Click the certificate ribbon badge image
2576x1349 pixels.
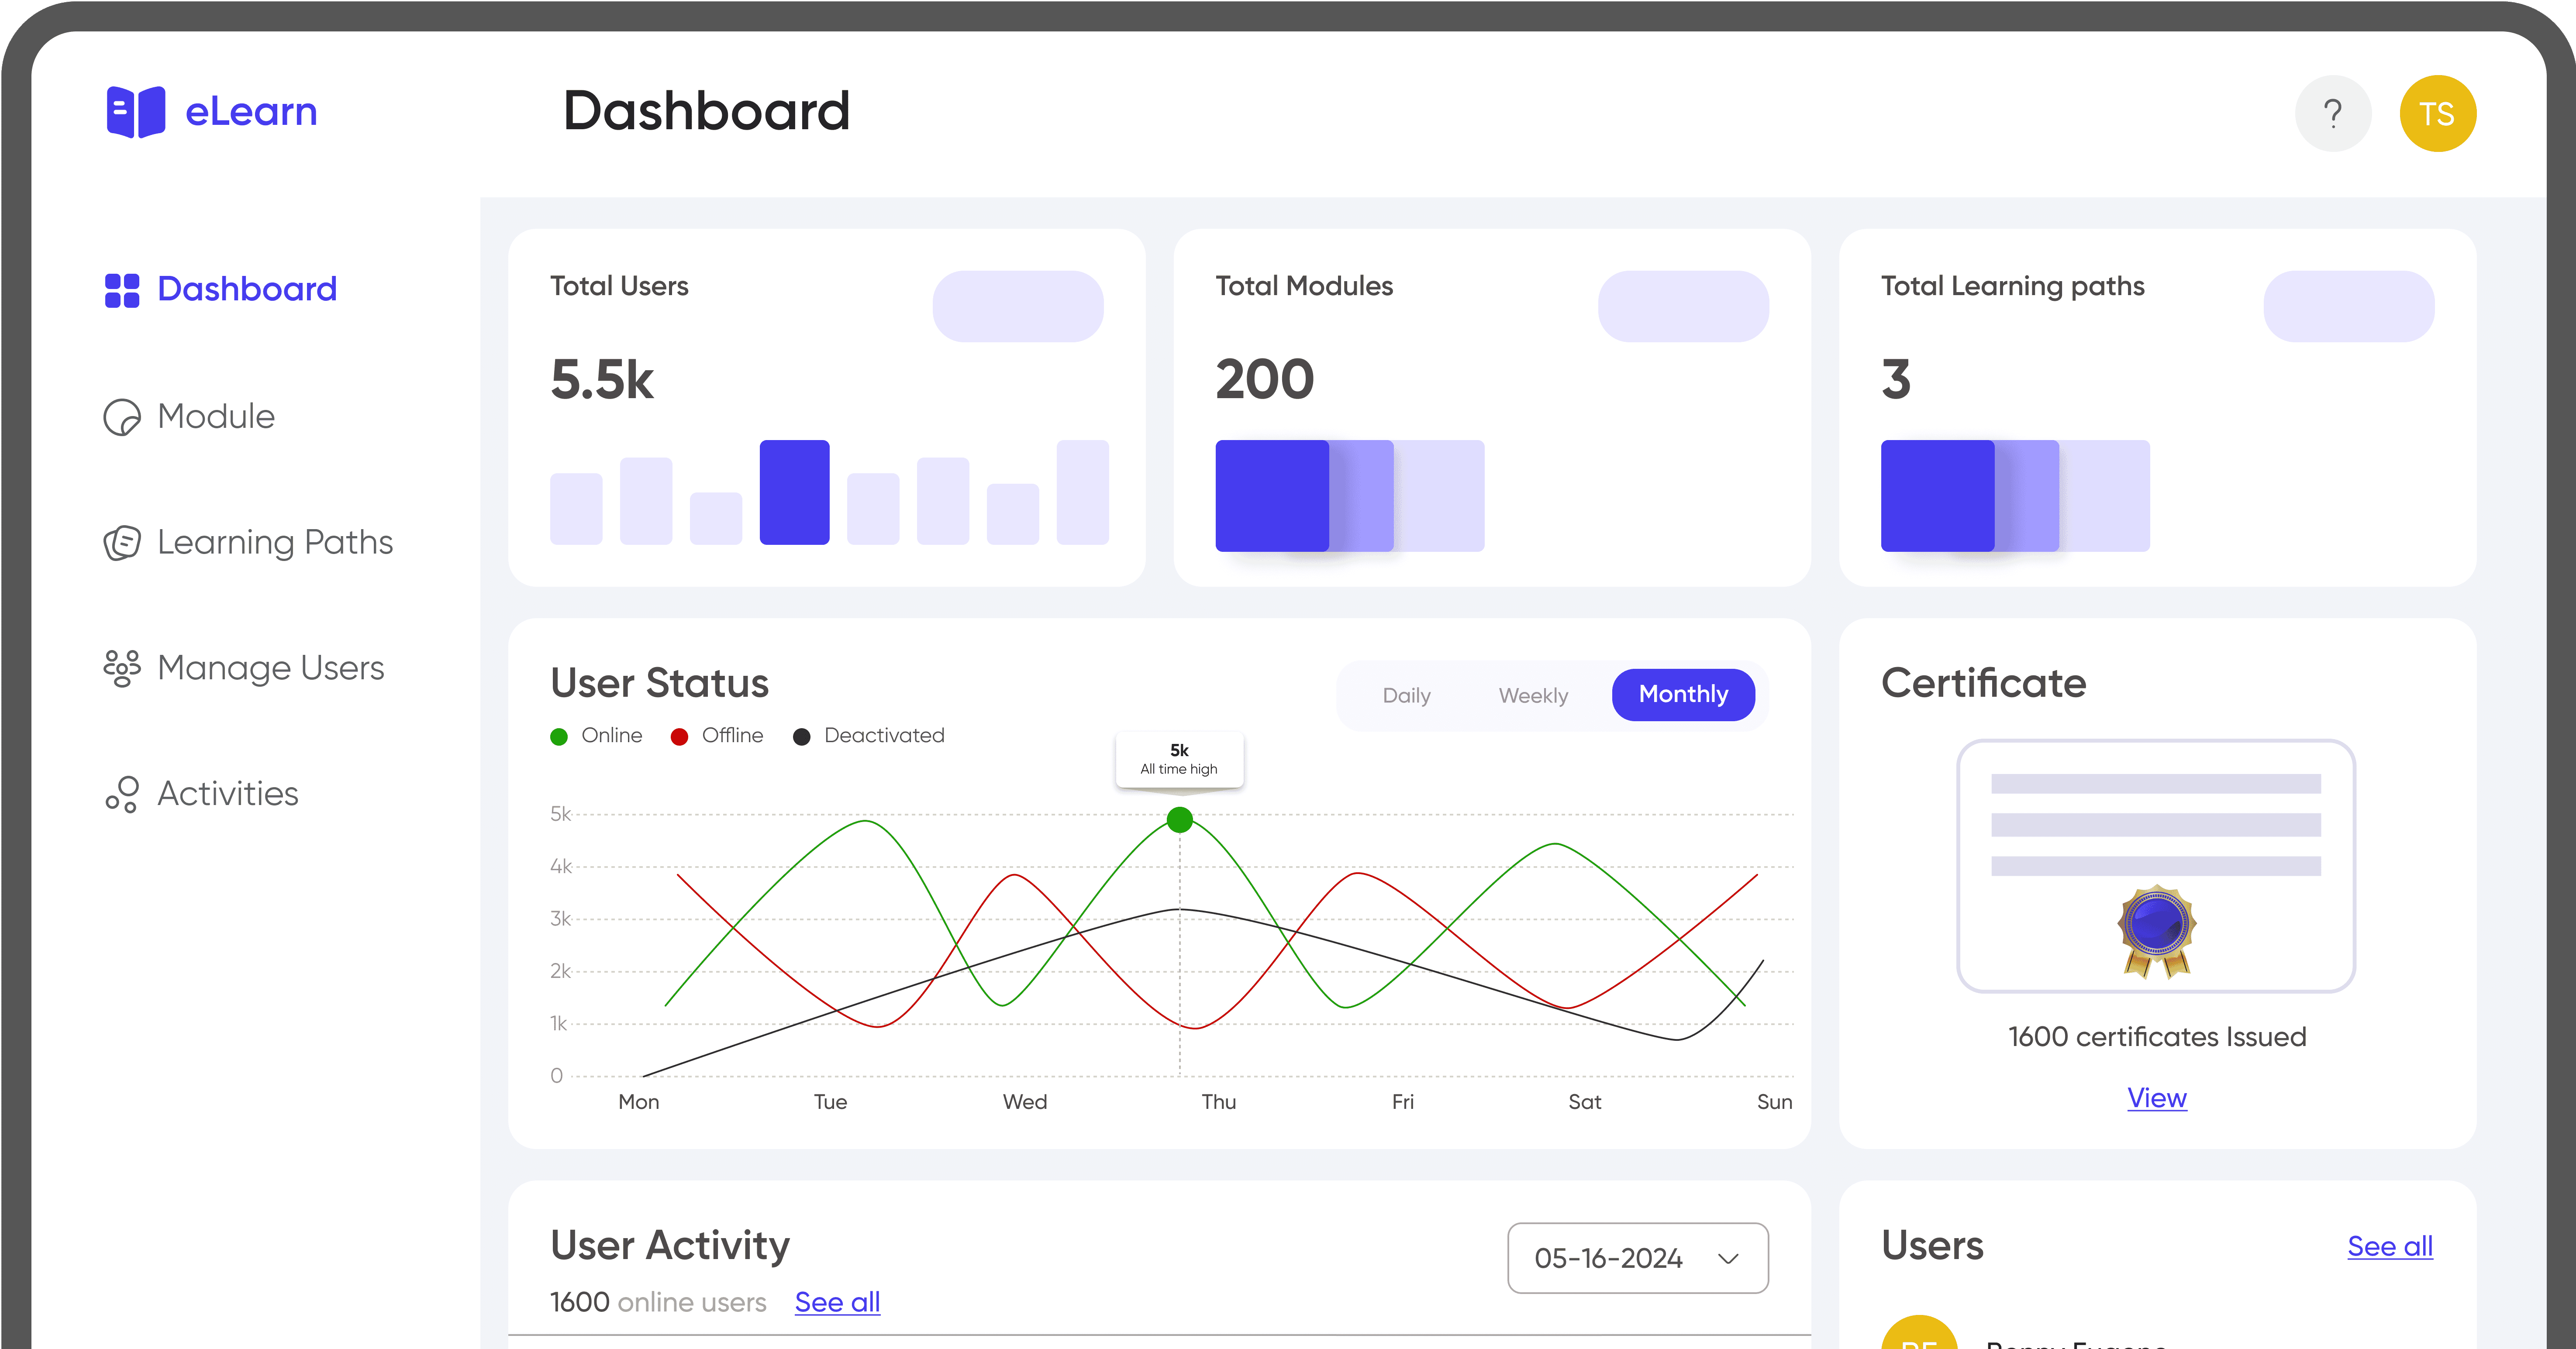tap(2156, 931)
